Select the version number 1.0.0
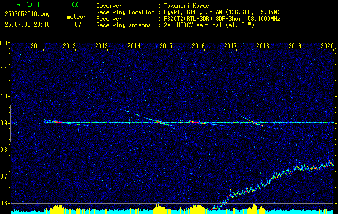Image resolution: width=338 pixels, height=214 pixels. point(73,5)
